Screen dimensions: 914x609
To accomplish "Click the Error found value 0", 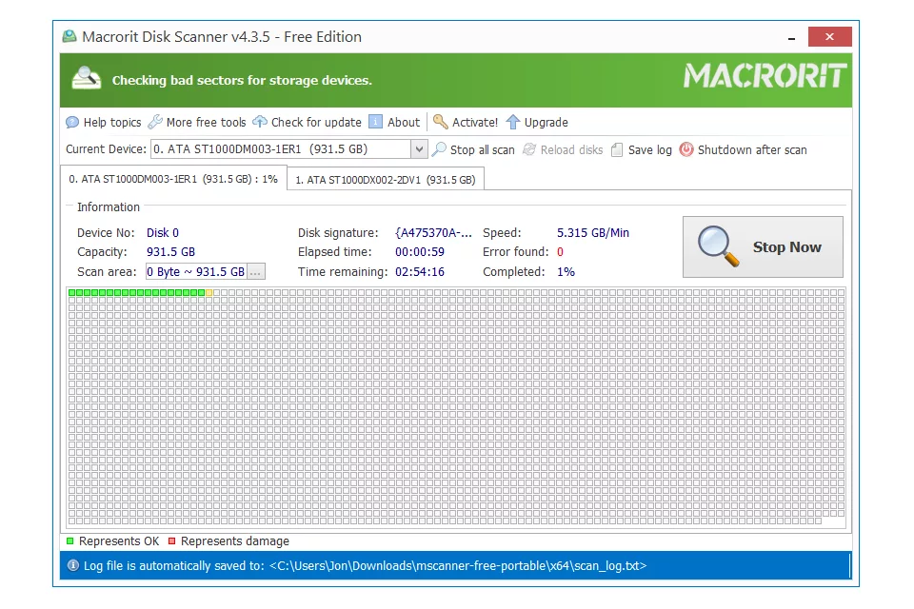I will coord(560,252).
